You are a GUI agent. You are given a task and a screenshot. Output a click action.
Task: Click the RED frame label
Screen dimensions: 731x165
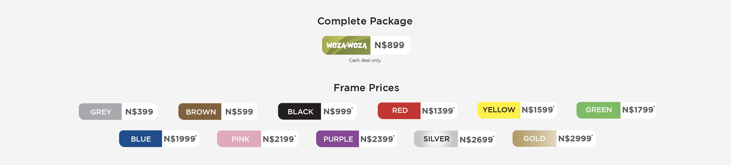(399, 111)
